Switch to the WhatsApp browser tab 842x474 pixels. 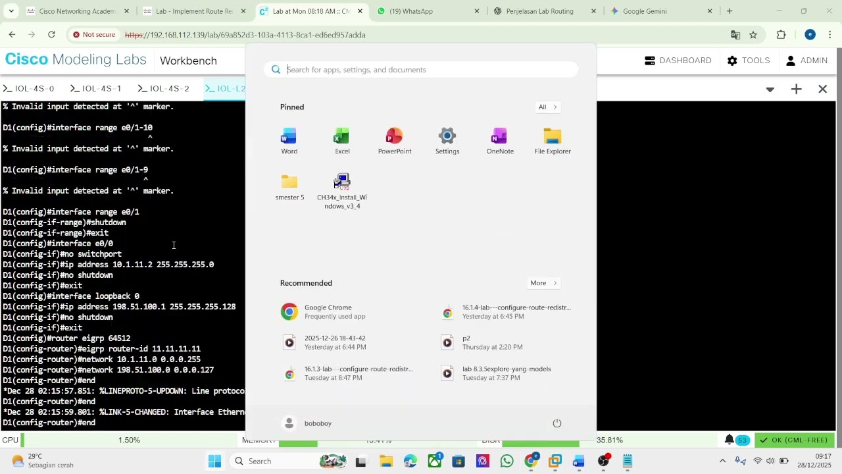[x=428, y=11]
